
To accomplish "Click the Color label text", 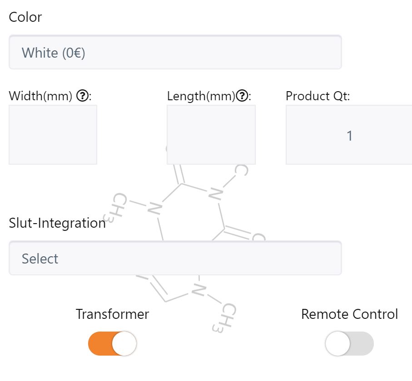I will (x=25, y=17).
